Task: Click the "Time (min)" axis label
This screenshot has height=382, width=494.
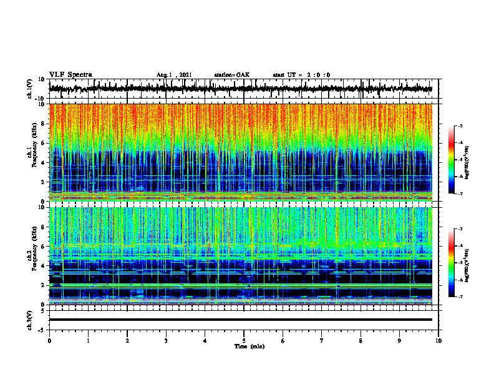Action: tap(249, 346)
